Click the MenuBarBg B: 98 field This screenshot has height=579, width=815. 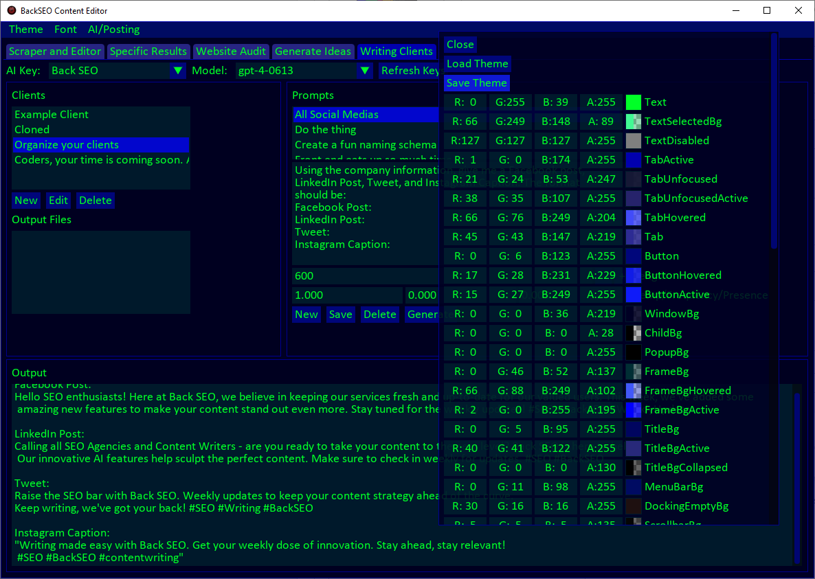point(556,486)
